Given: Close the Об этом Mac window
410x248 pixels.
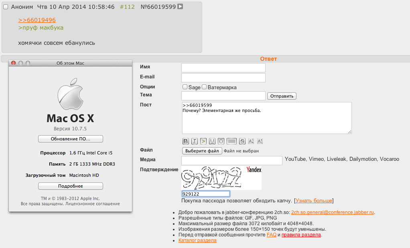Looking at the screenshot, I should (14, 63).
